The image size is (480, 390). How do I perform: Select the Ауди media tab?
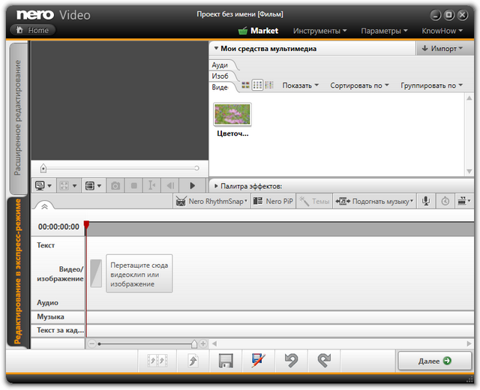tap(220, 66)
